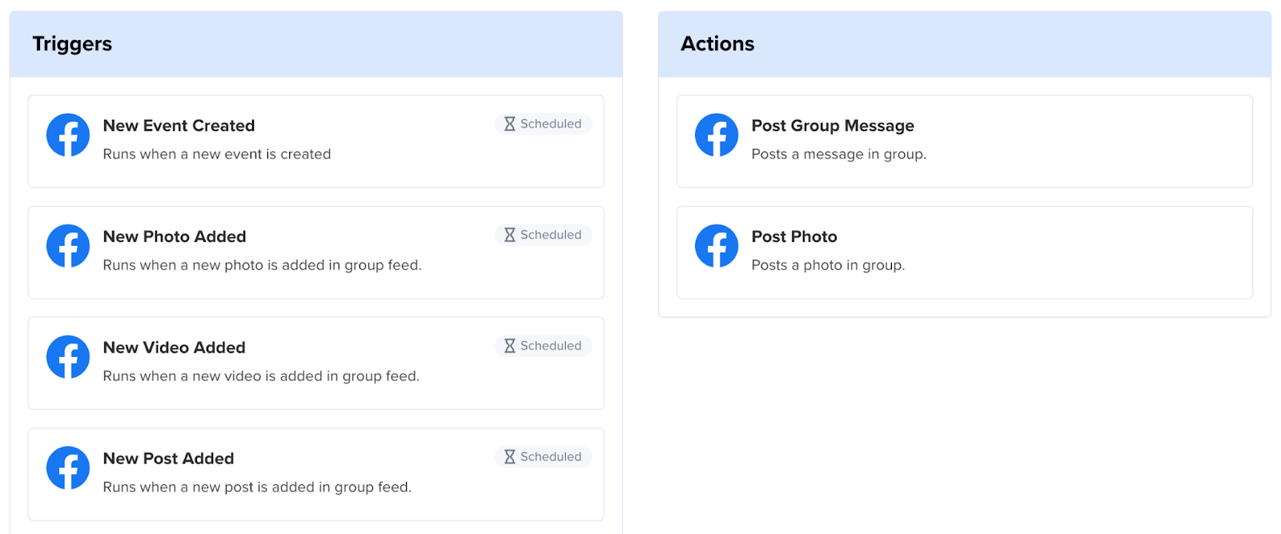Screen dimensions: 1281x534
Task: Click Facebook icon beside New Photo Added
Action: (x=68, y=246)
